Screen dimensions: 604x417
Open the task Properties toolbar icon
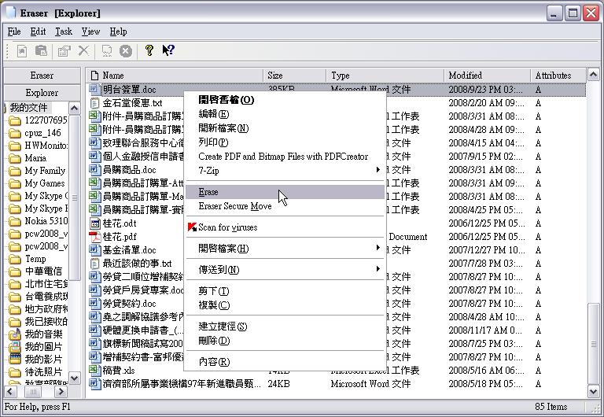click(x=64, y=51)
